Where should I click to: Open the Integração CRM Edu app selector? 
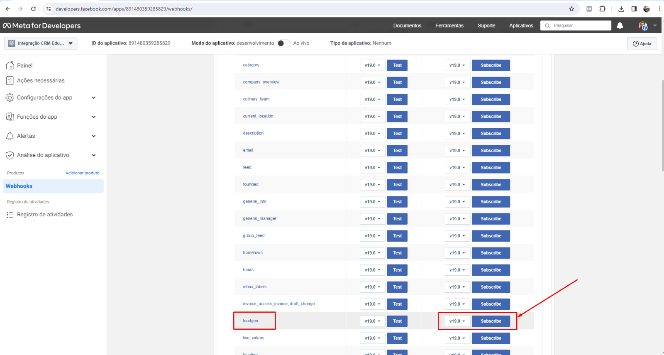[x=41, y=43]
